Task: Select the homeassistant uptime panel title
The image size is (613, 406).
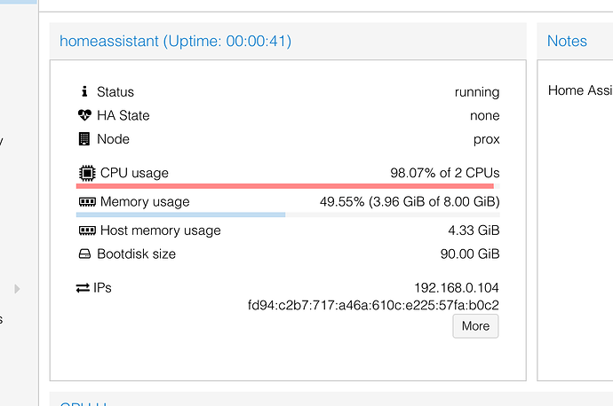Action: pos(175,41)
